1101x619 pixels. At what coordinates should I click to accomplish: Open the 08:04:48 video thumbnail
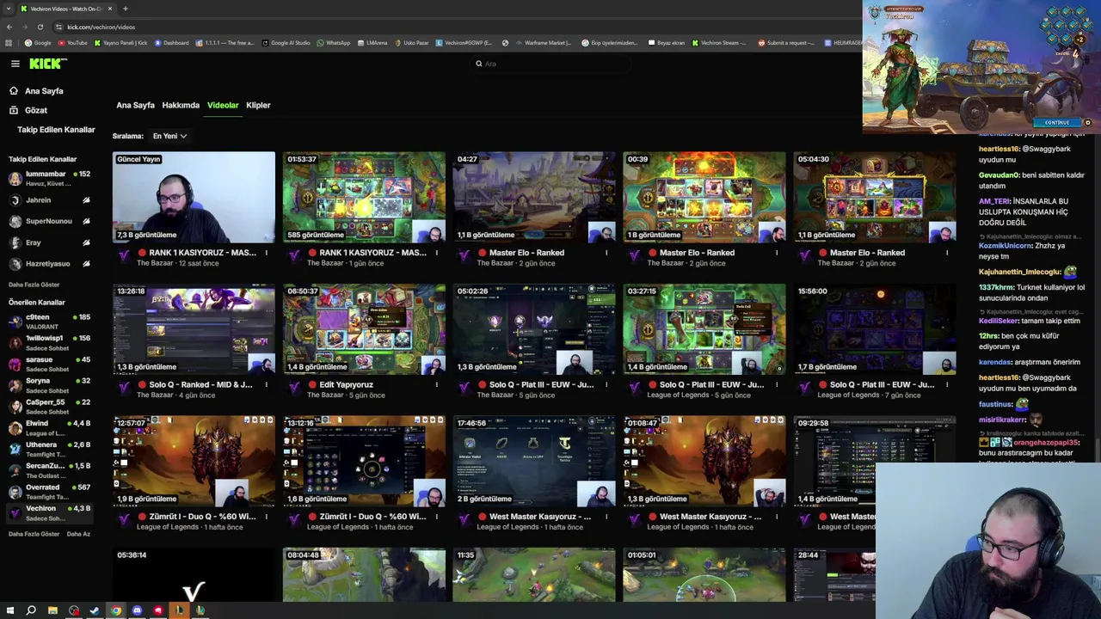tap(364, 575)
